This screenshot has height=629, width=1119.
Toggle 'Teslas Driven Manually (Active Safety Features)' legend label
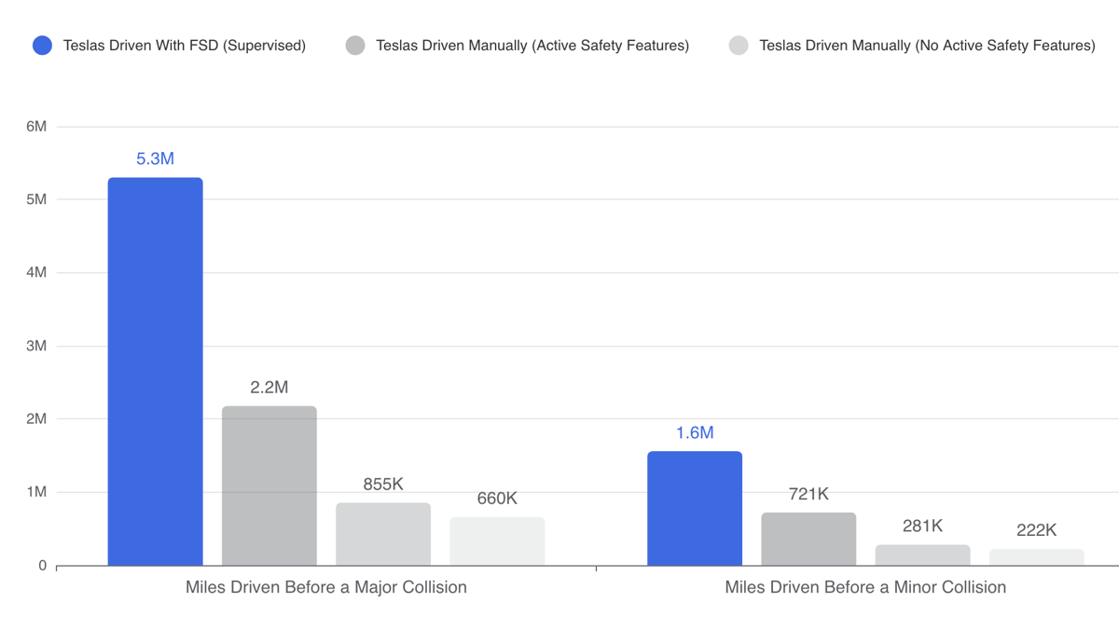click(x=532, y=45)
